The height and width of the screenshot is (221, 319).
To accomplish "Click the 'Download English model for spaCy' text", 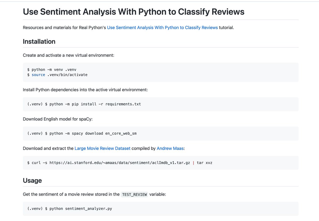I will click(x=58, y=119).
